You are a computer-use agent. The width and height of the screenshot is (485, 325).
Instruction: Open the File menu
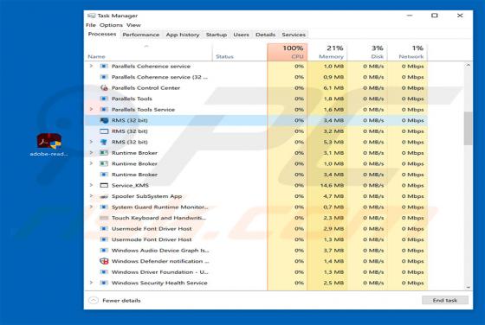point(91,25)
